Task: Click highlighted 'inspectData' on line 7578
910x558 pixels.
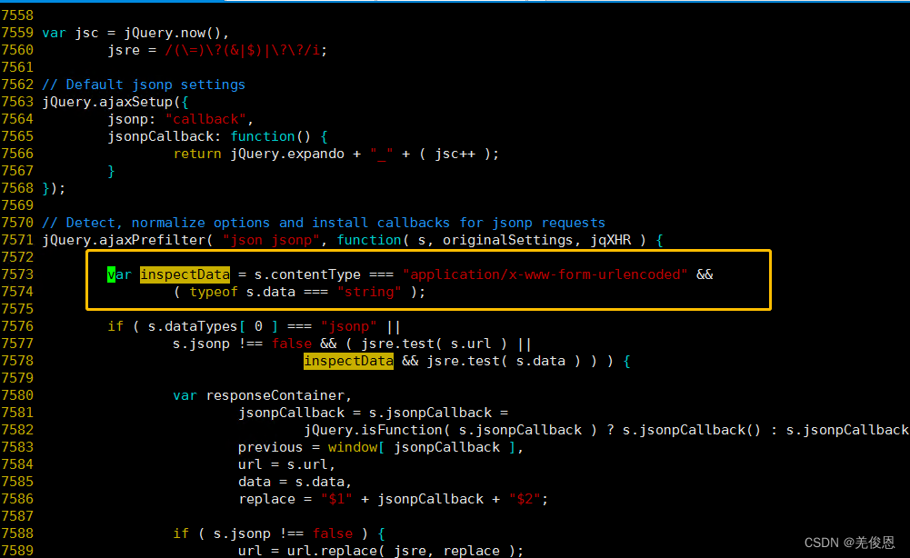Action: pyautogui.click(x=348, y=361)
